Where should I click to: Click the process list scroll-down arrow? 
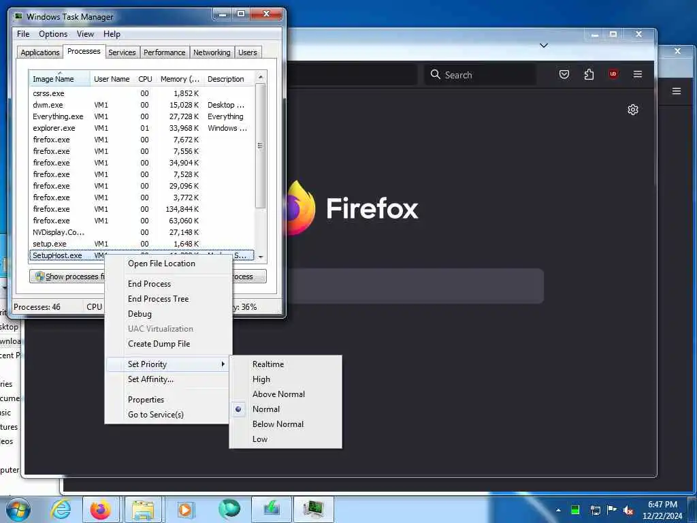tap(261, 257)
